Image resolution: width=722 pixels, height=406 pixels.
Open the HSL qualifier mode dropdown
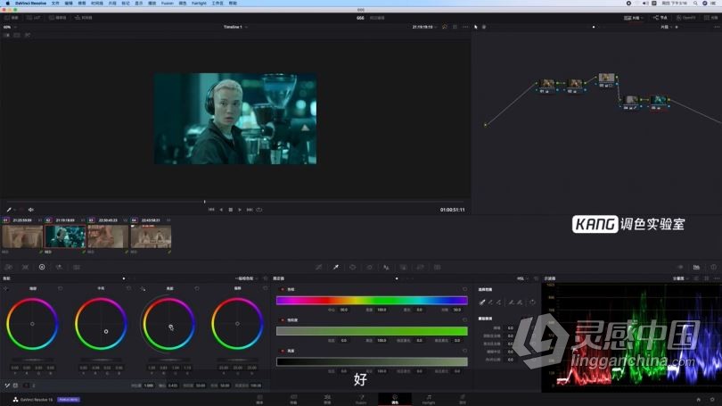click(522, 278)
